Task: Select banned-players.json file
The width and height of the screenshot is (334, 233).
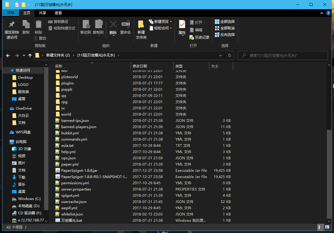Action: 79,127
